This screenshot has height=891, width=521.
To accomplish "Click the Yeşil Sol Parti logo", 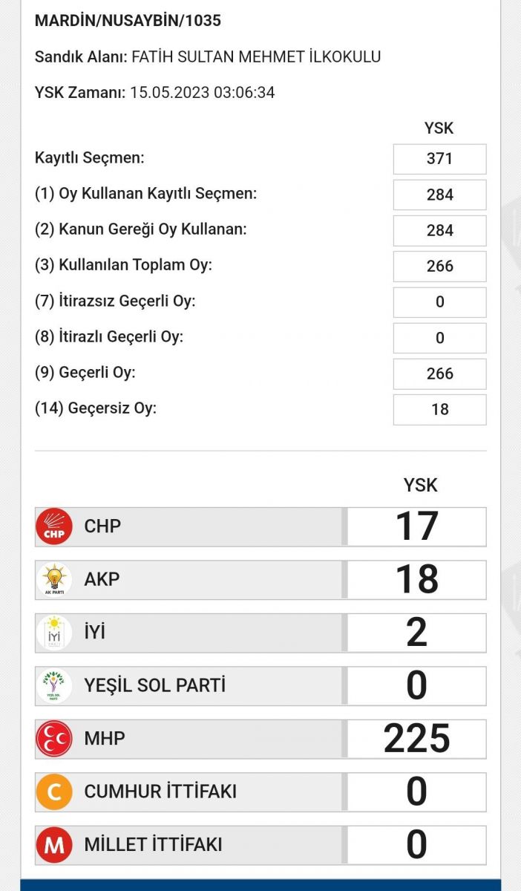I will coord(54,685).
